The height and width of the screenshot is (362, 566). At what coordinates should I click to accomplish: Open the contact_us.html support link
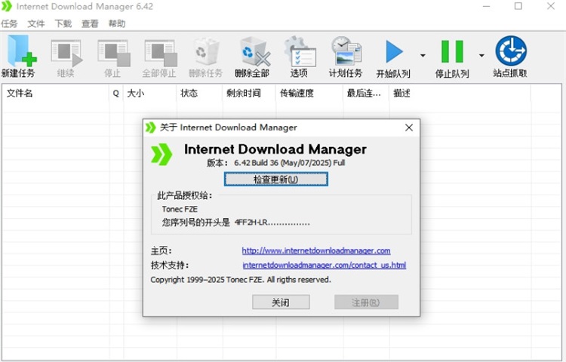pos(325,265)
